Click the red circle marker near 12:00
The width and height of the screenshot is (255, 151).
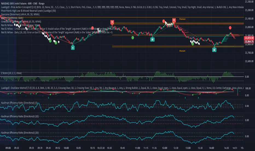point(164,21)
